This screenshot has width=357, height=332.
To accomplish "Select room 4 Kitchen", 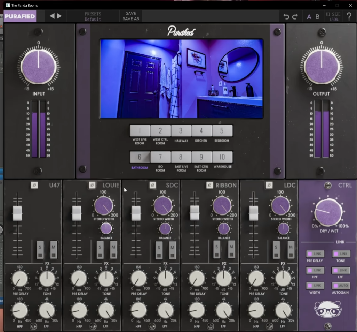I will coord(201,131).
